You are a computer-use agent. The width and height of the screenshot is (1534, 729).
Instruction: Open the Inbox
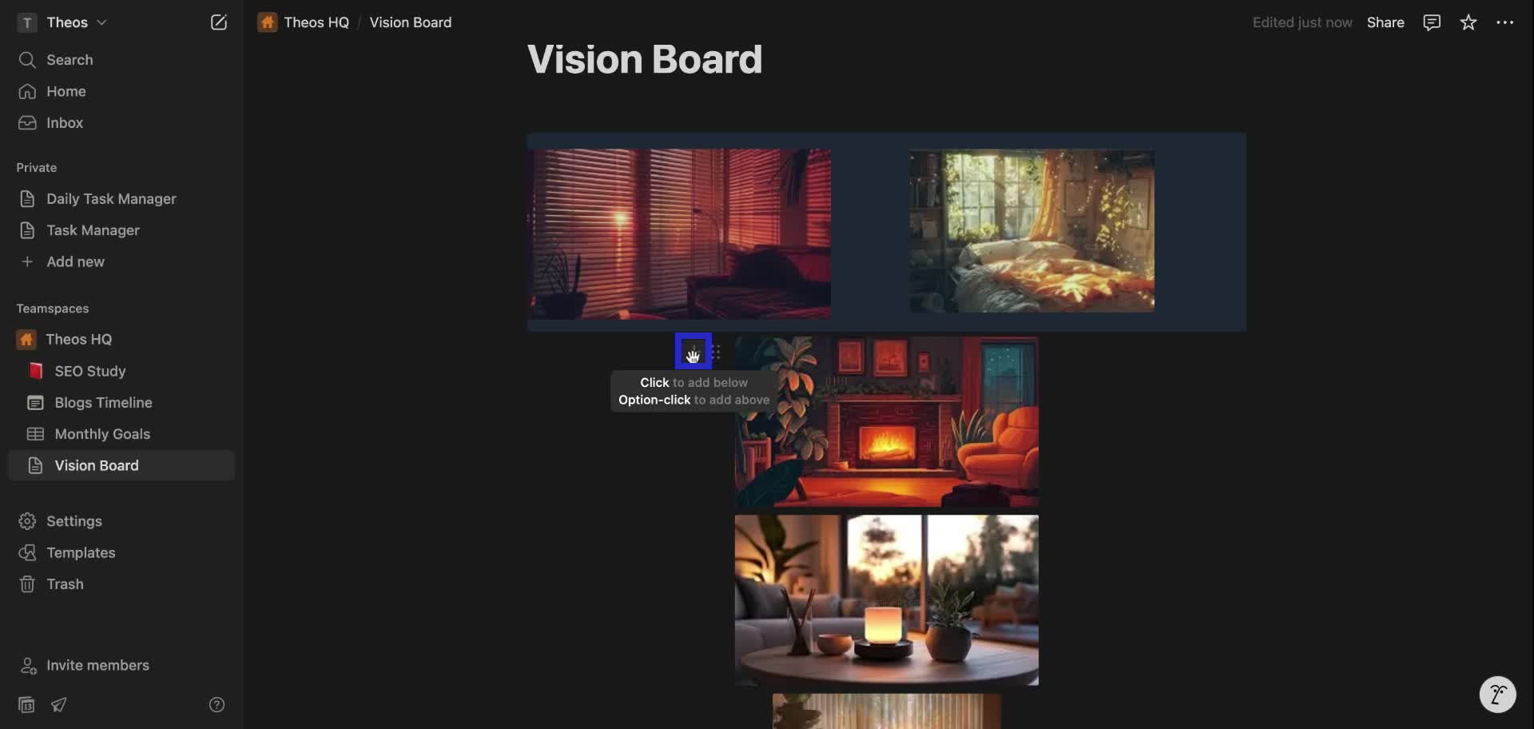pyautogui.click(x=64, y=122)
